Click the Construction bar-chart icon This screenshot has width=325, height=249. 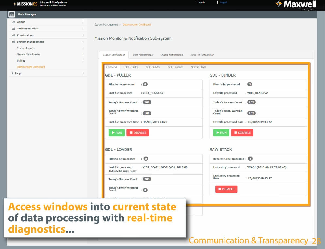point(13,35)
